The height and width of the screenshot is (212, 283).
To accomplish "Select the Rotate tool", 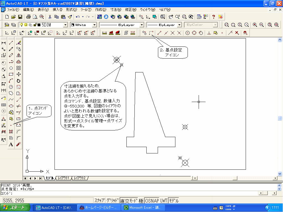I will [x=19, y=81].
